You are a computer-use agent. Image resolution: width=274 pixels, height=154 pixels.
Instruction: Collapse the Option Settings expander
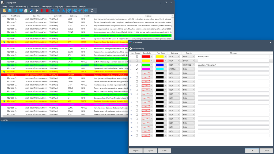click(x=131, y=48)
